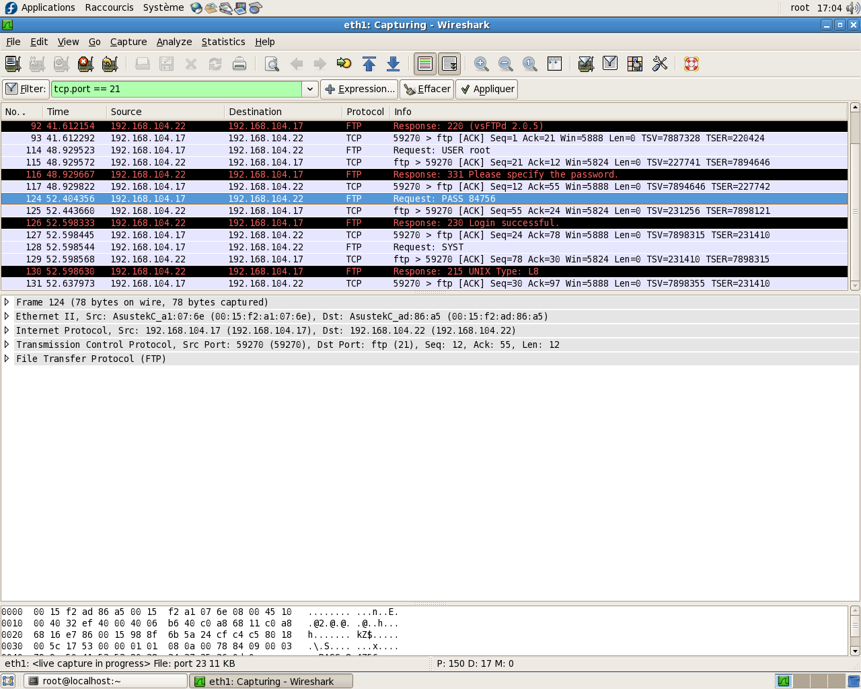Click the Expression... button
861x689 pixels.
tap(359, 89)
